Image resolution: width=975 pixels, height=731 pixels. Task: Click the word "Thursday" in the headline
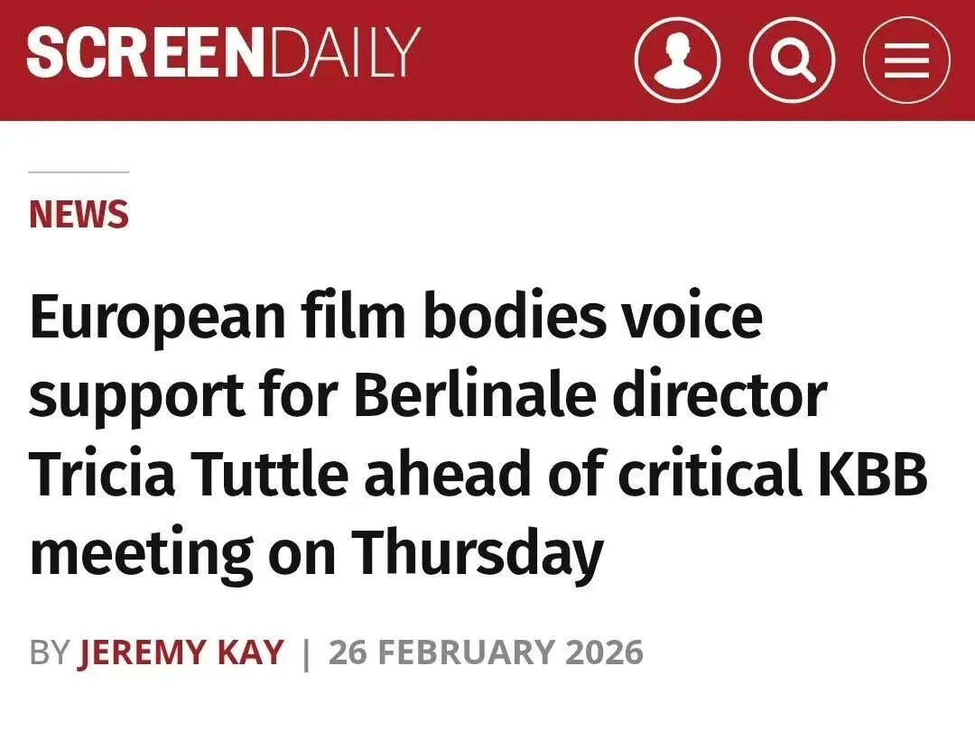pos(477,553)
